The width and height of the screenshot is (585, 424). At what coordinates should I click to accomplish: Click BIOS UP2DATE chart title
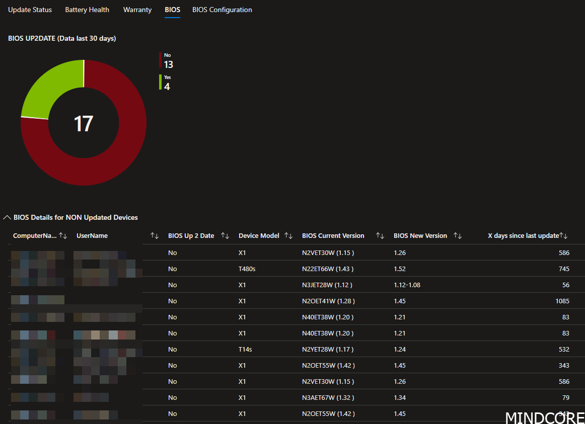click(62, 38)
